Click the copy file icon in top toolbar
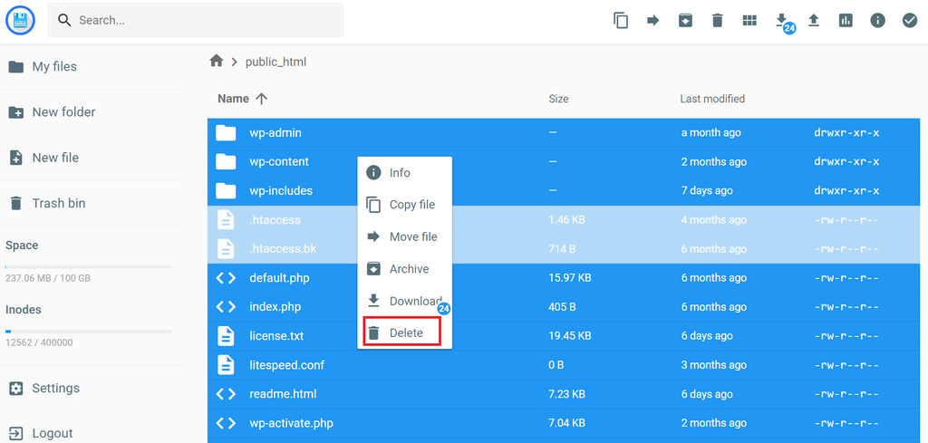Image resolution: width=928 pixels, height=443 pixels. pos(621,20)
